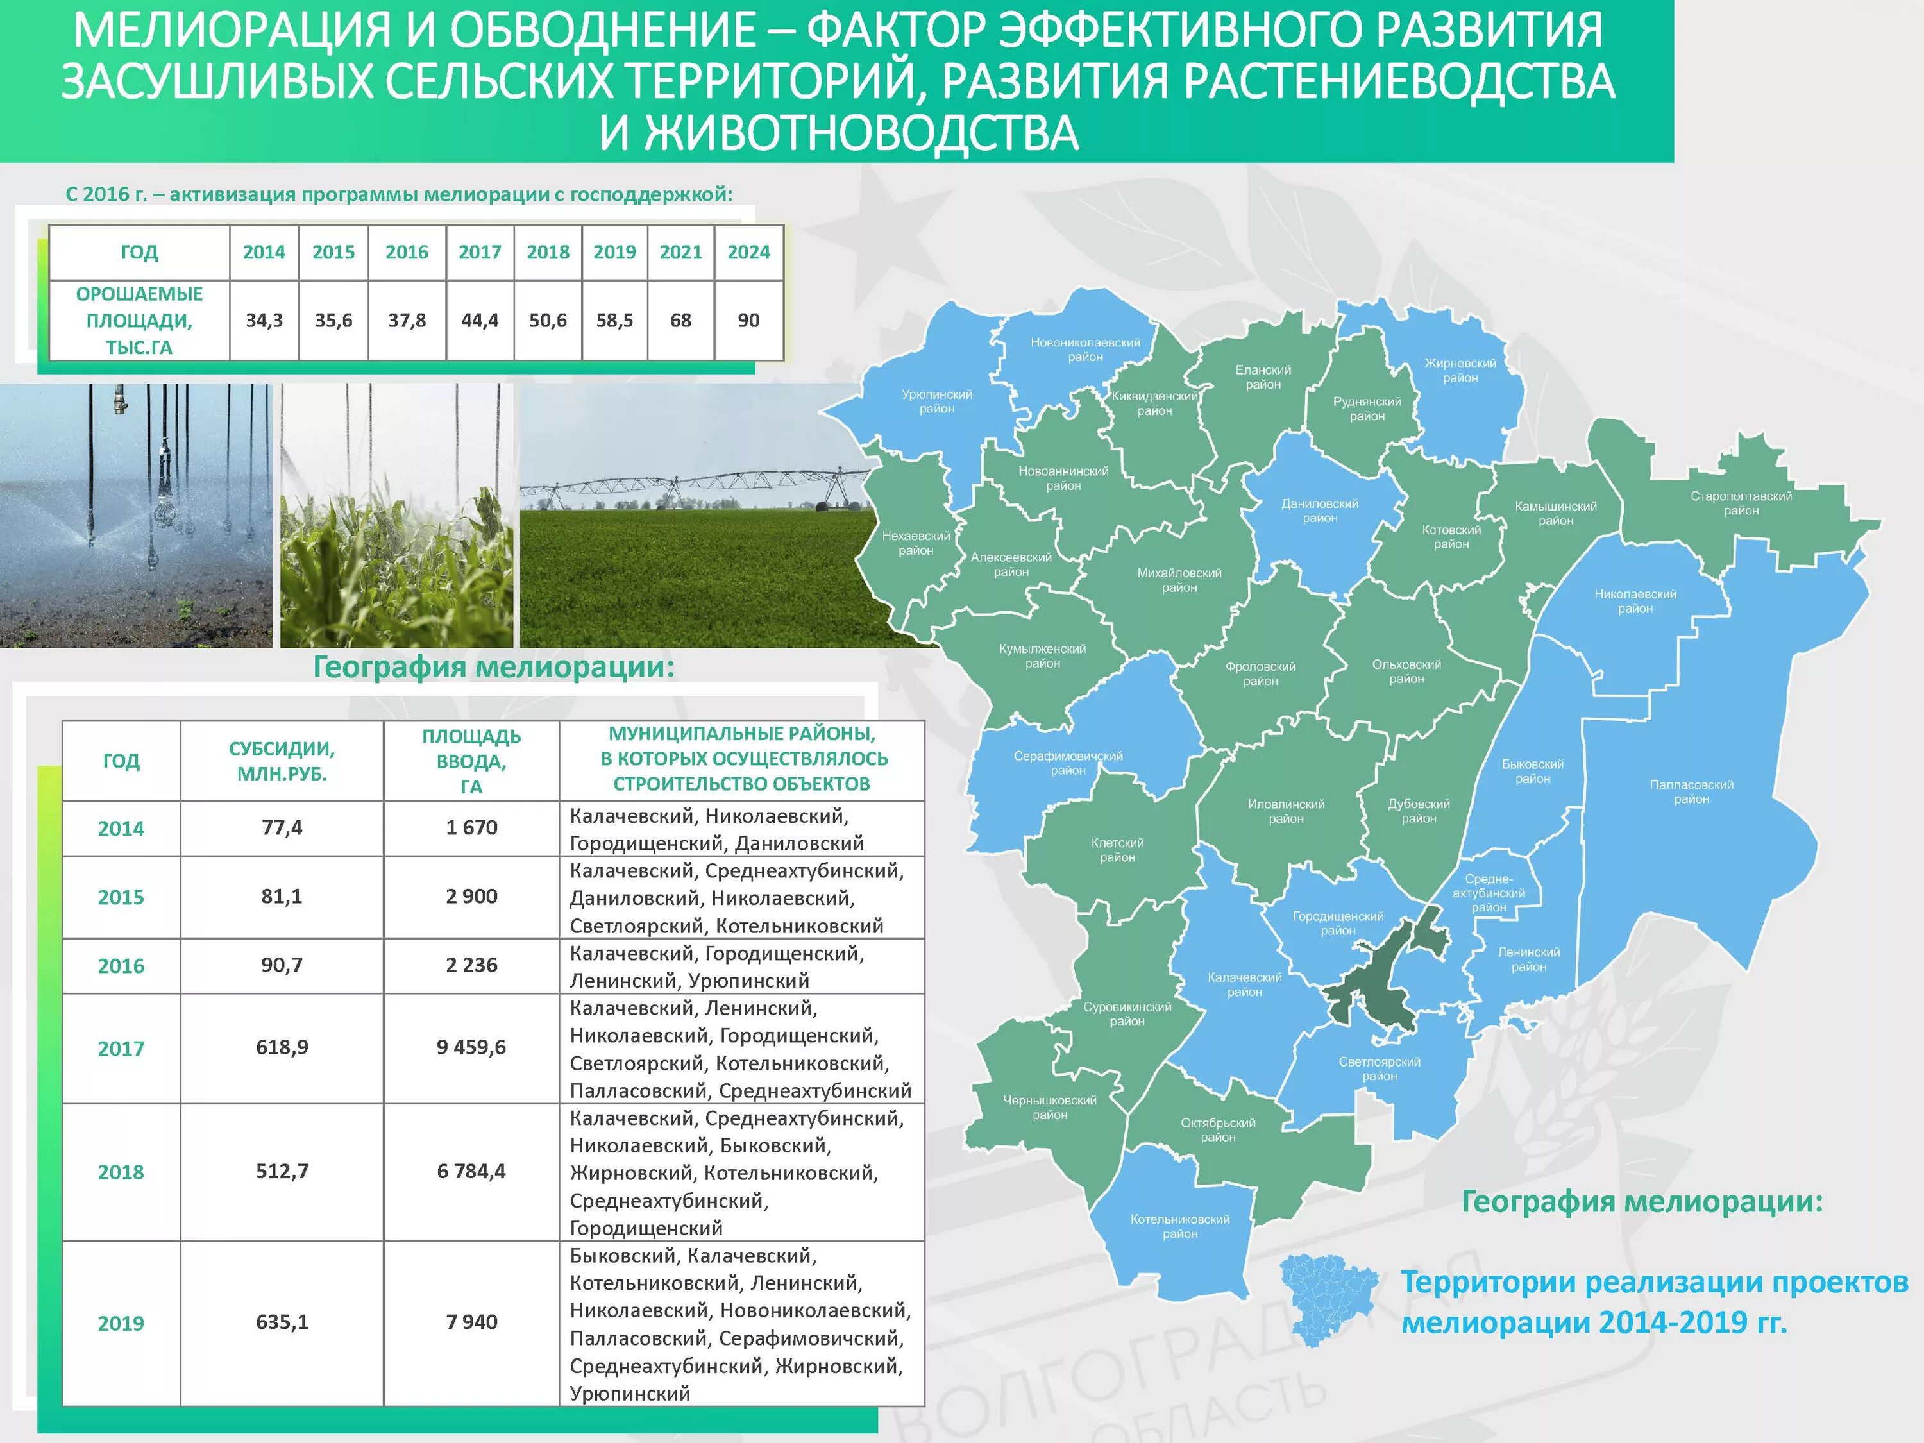This screenshot has width=1924, height=1443.
Task: Select Серафимовичский район on the map
Action: (x=1068, y=762)
